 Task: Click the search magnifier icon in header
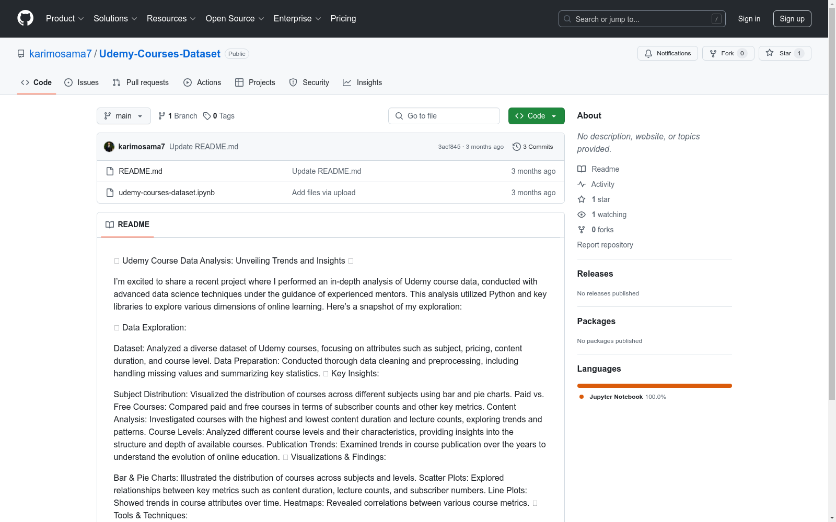(x=567, y=19)
